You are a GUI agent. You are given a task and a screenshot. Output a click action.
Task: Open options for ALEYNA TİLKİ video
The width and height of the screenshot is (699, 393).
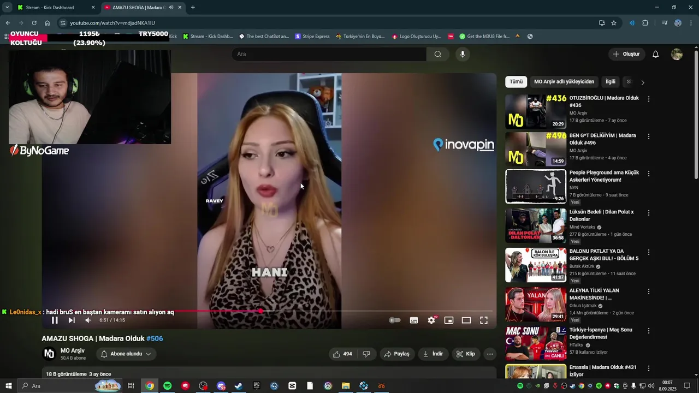[649, 291]
